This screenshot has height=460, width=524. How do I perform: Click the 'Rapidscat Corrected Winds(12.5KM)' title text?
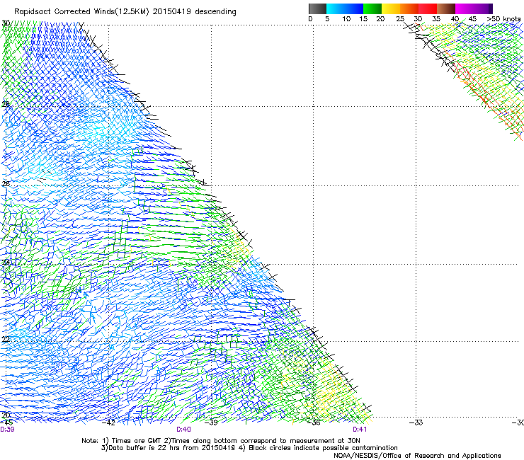click(81, 12)
